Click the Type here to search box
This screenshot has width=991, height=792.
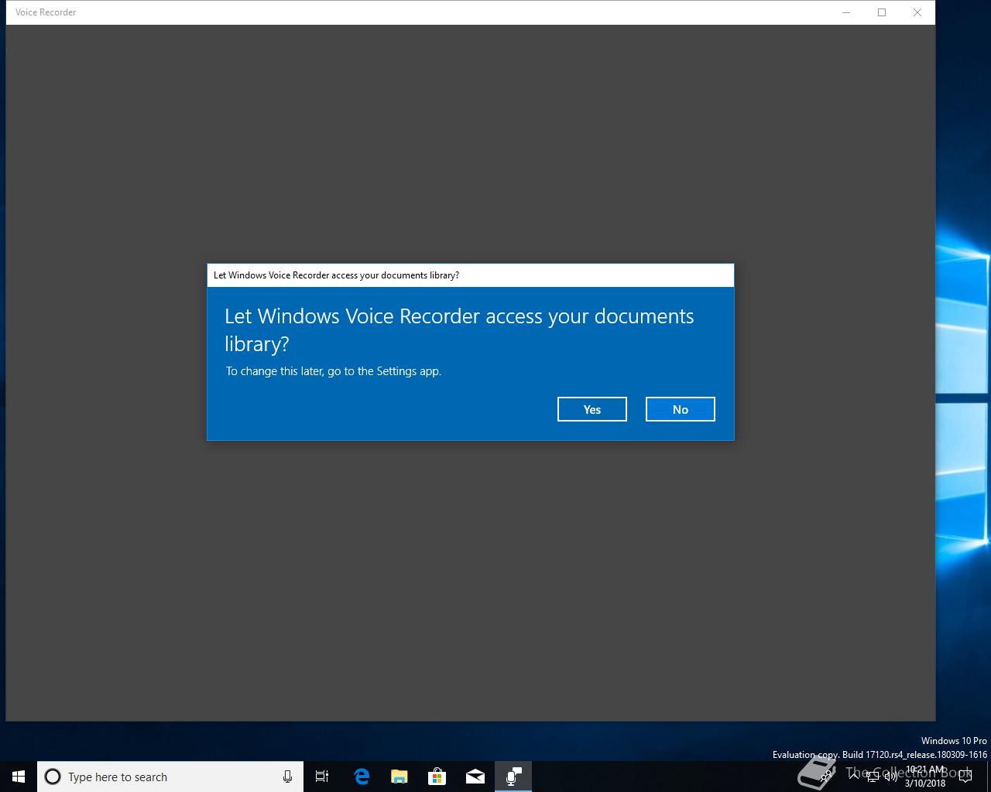pyautogui.click(x=170, y=777)
